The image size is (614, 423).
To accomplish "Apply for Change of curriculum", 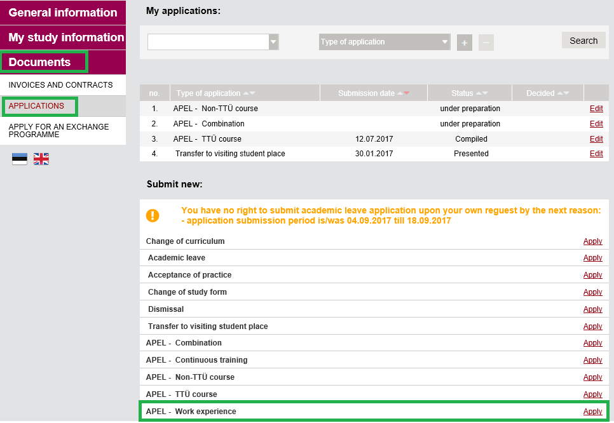I will (x=592, y=241).
